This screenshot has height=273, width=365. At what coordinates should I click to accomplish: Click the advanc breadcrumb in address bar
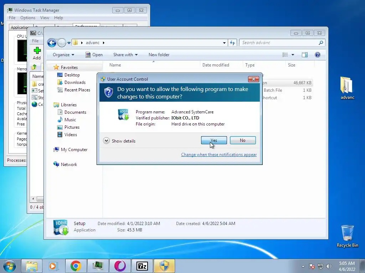pyautogui.click(x=92, y=43)
